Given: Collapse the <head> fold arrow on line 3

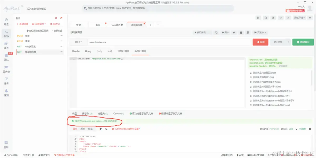Looking at the screenshot, I should [x=77, y=141].
